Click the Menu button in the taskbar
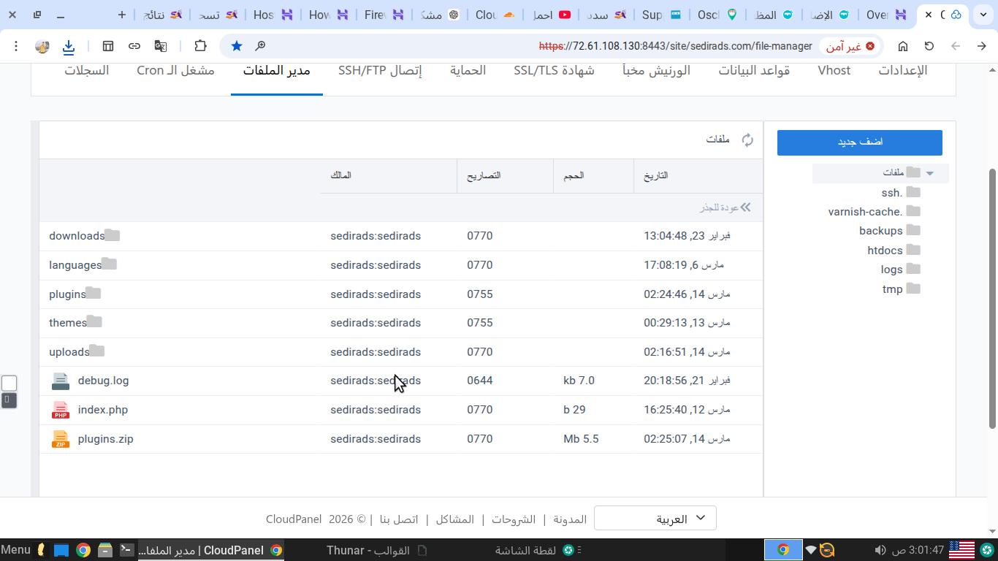This screenshot has height=561, width=998. click(16, 550)
